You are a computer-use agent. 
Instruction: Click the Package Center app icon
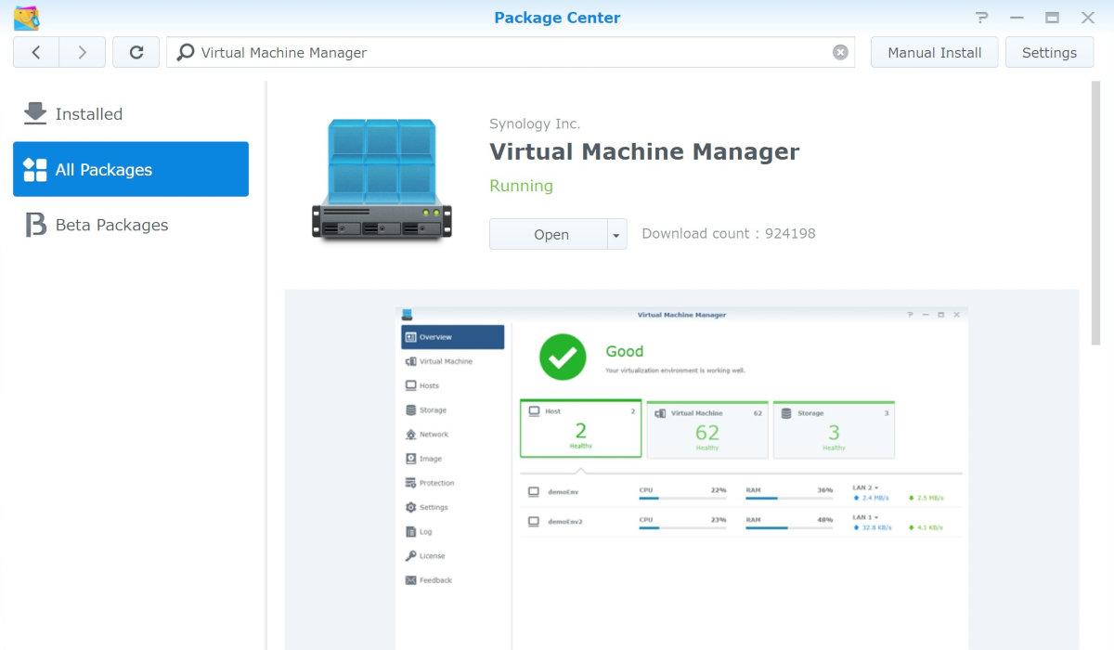(x=26, y=18)
